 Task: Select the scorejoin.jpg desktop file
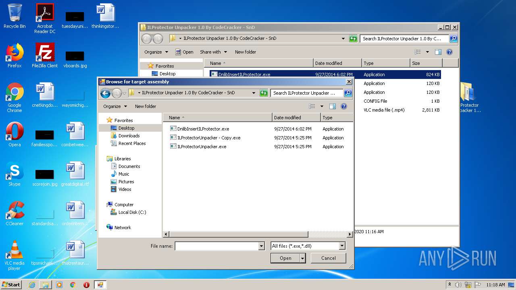45,177
